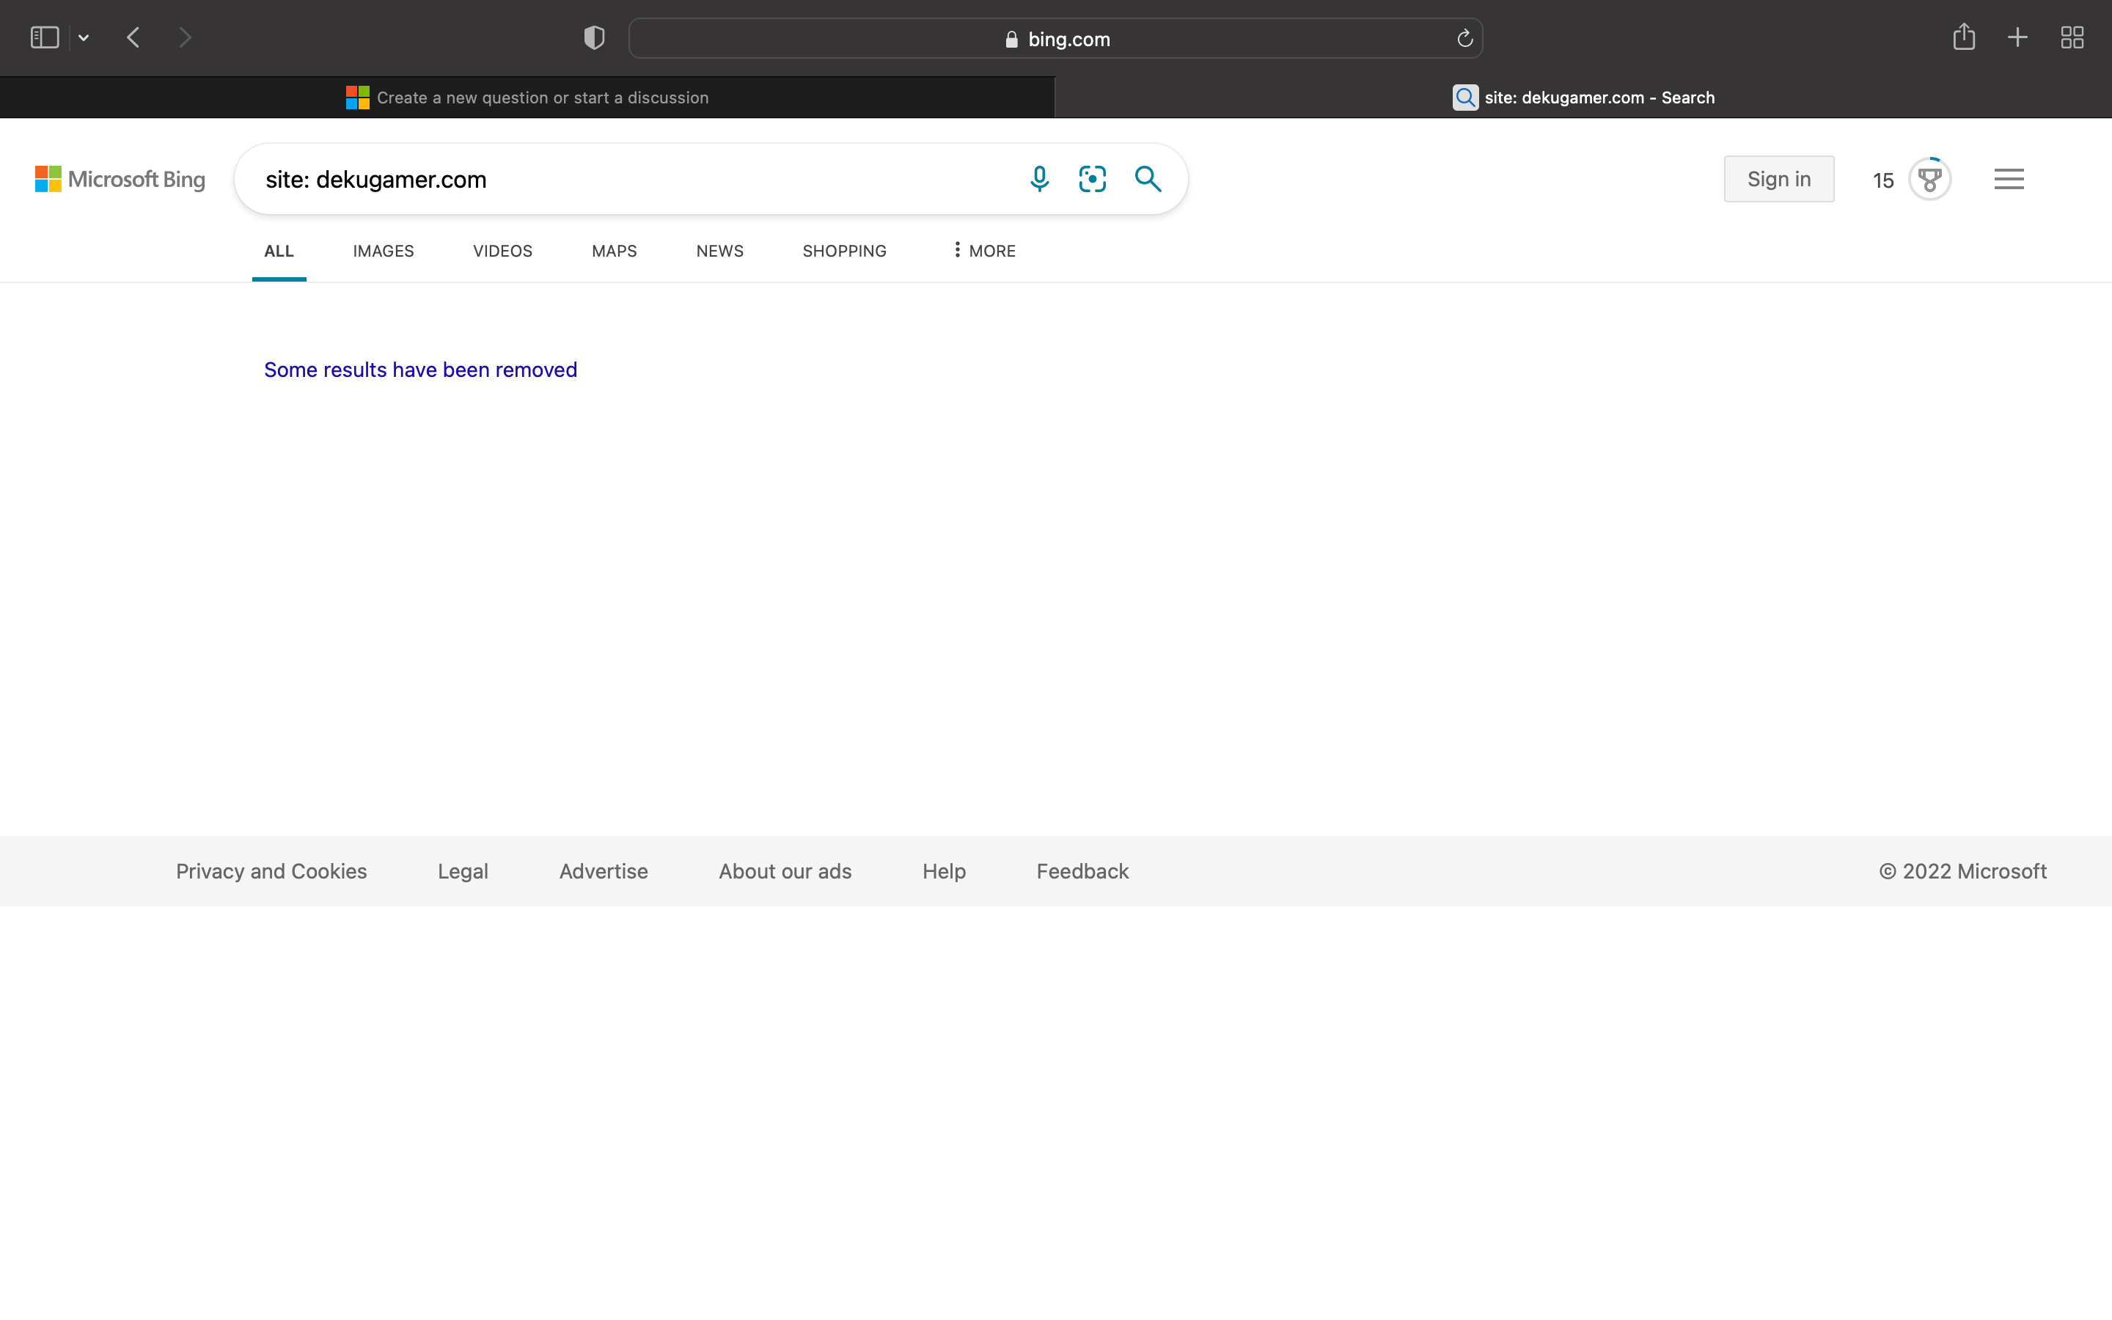Expand the browser tab grid view
Screen dimensions: 2112x1320
tap(2071, 38)
